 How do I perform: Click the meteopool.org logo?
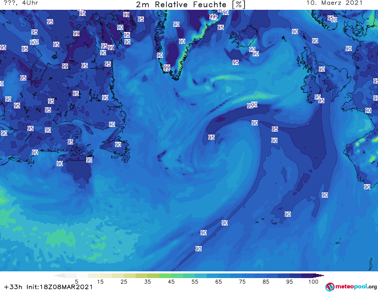(351, 287)
